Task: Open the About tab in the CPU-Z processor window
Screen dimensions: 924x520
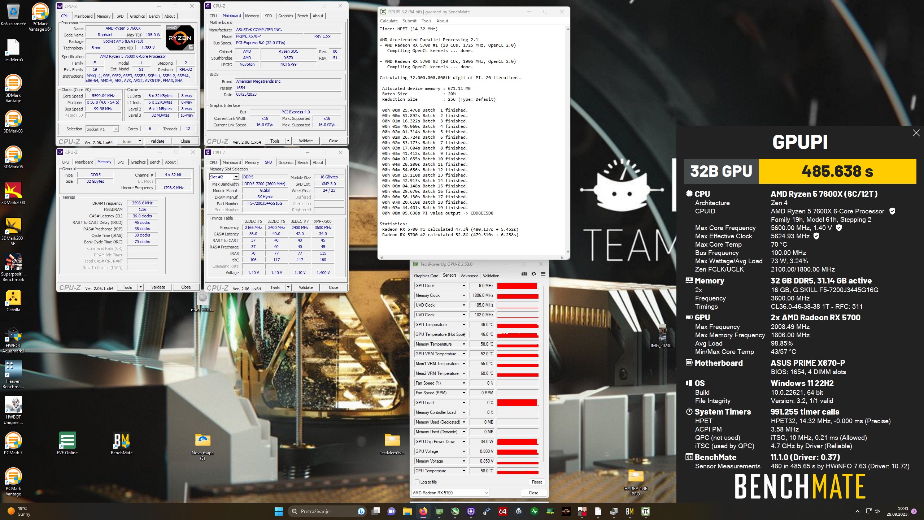Action: tap(170, 16)
